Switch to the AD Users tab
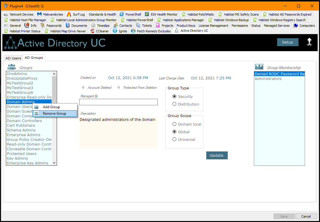The height and width of the screenshot is (222, 320). tap(13, 58)
